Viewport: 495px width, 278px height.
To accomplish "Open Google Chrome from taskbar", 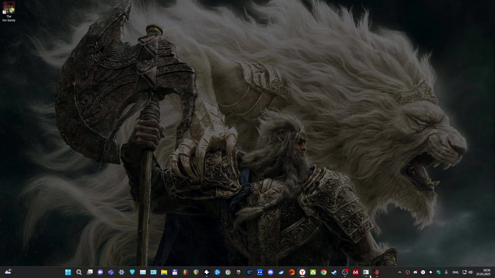I will pyautogui.click(x=324, y=272).
